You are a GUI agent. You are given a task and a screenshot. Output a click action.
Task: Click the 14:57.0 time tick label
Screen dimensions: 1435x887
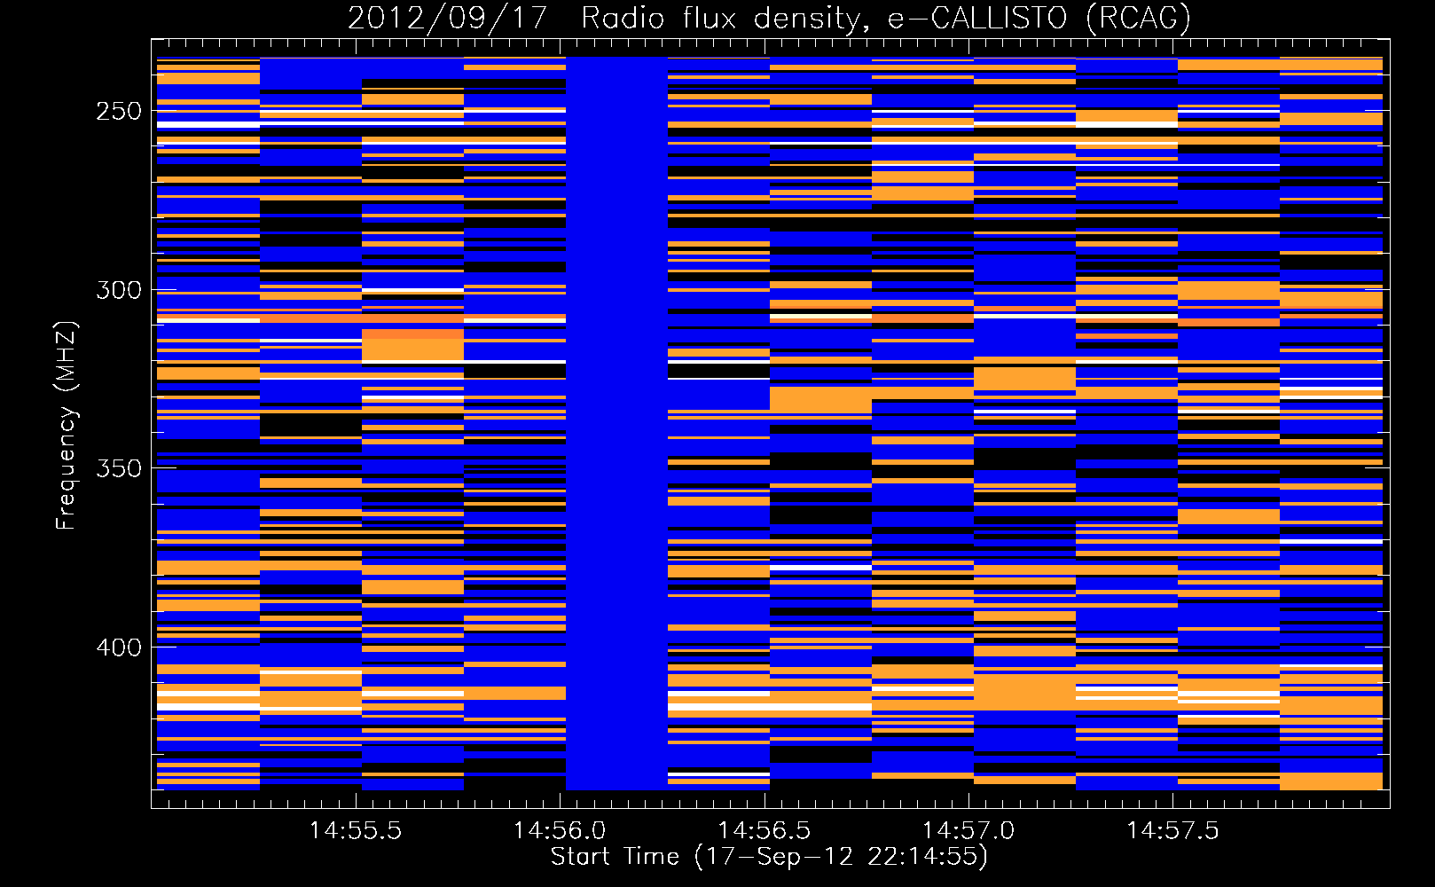[968, 831]
